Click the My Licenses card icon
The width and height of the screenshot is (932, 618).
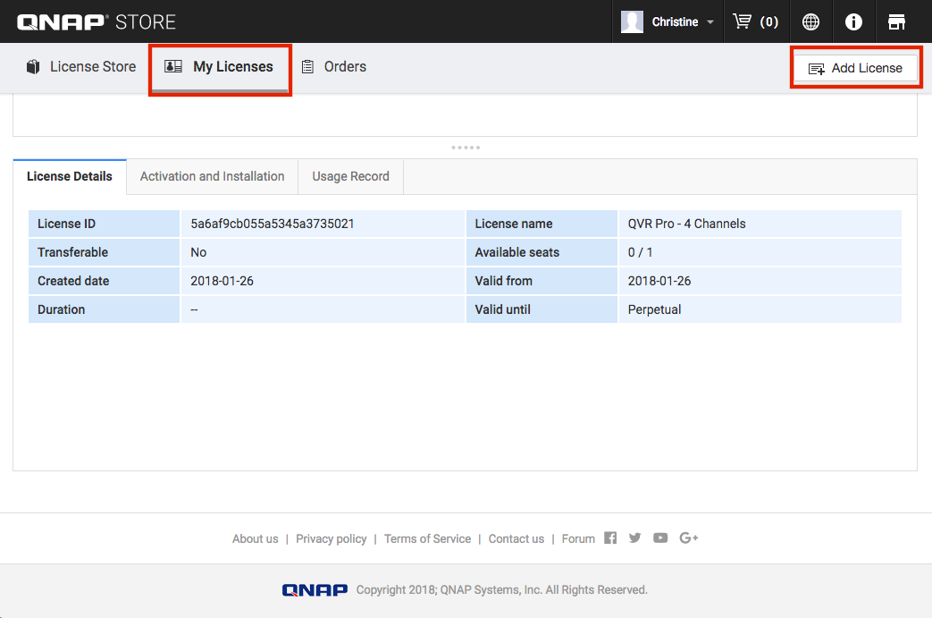(x=173, y=66)
